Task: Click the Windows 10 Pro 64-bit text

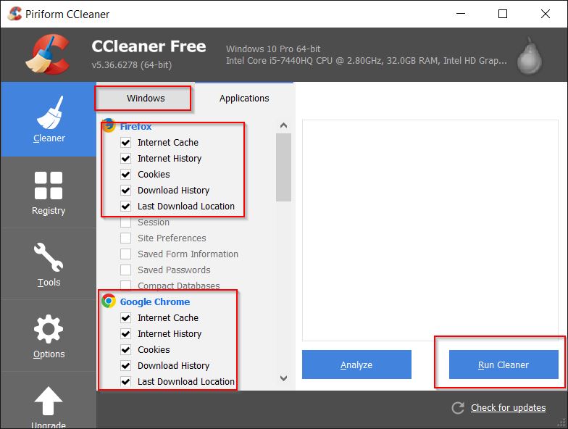Action: click(x=273, y=49)
